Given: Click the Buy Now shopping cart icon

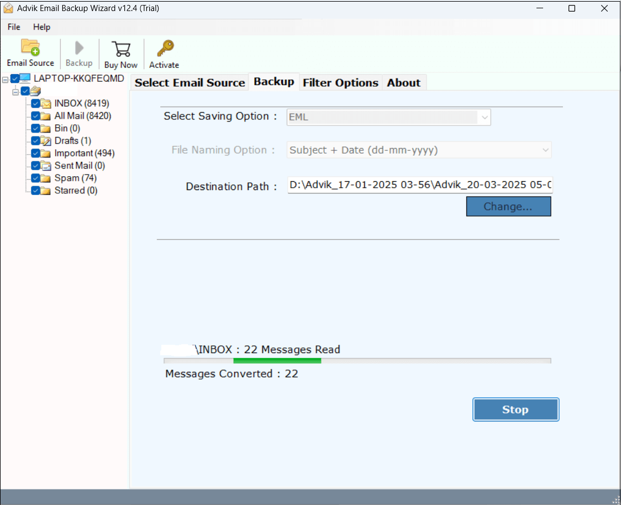Looking at the screenshot, I should tap(120, 49).
